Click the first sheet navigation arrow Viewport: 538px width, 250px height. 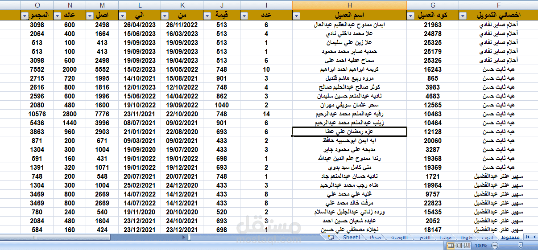(x=528, y=237)
